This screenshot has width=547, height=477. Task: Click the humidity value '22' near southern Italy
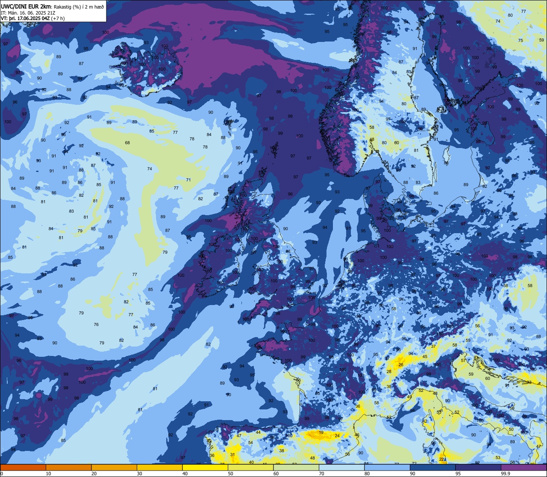pos(441,459)
